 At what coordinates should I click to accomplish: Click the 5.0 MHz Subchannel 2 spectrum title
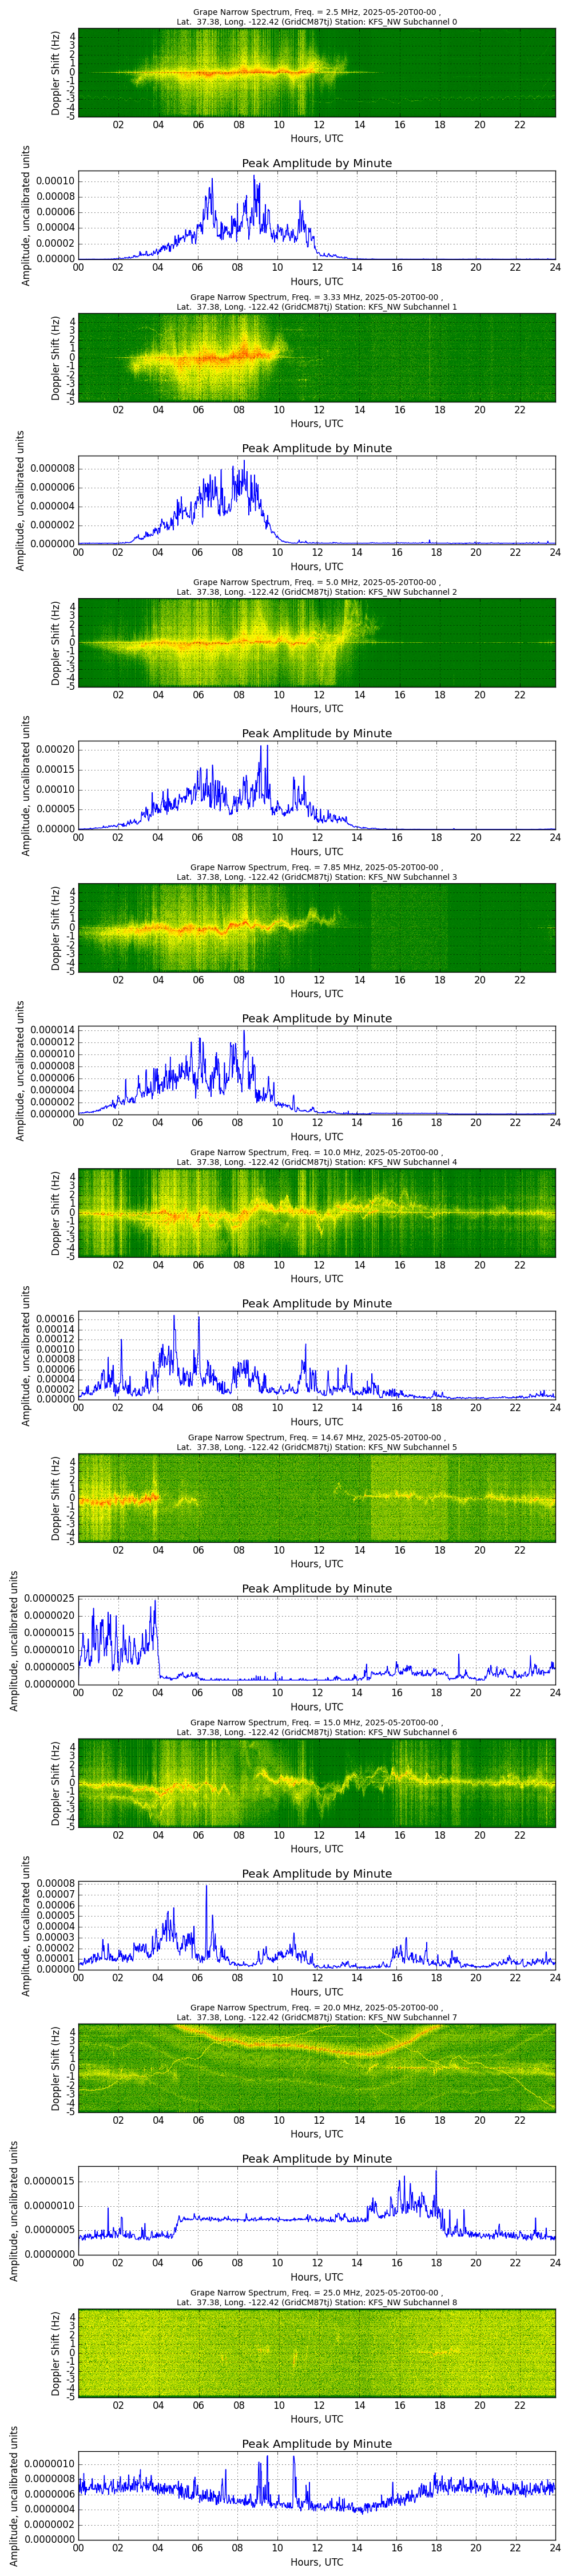[316, 587]
